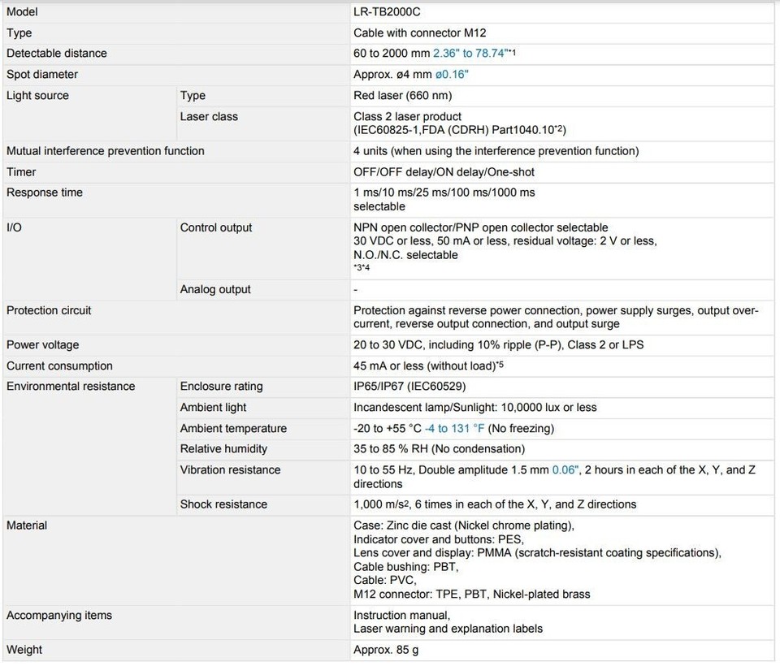Click the Protection circuit row label
This screenshot has height=666, width=780.
[x=49, y=311]
